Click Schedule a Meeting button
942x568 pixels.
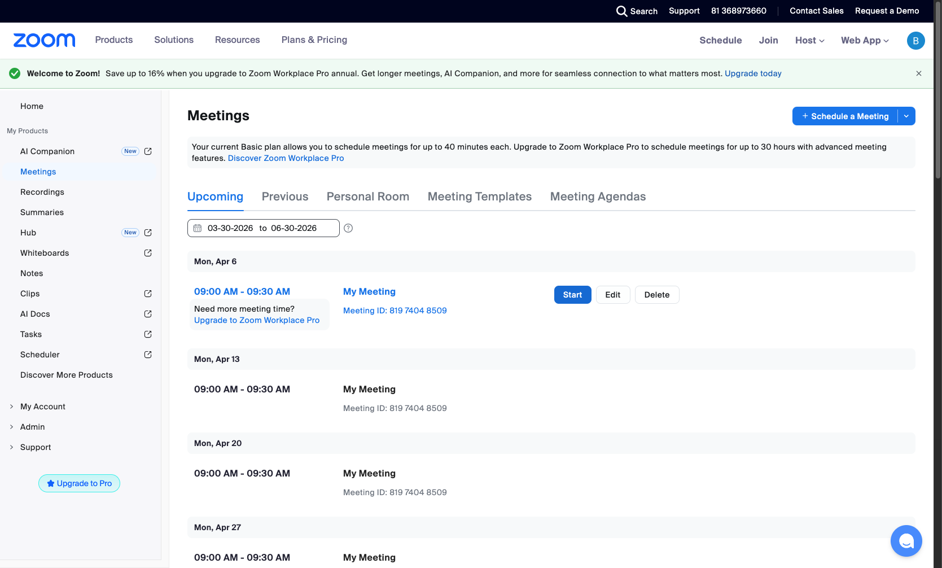845,116
